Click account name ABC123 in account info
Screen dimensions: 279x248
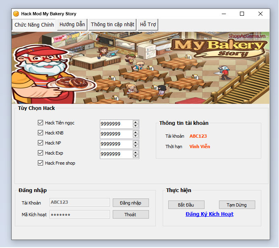198,136
